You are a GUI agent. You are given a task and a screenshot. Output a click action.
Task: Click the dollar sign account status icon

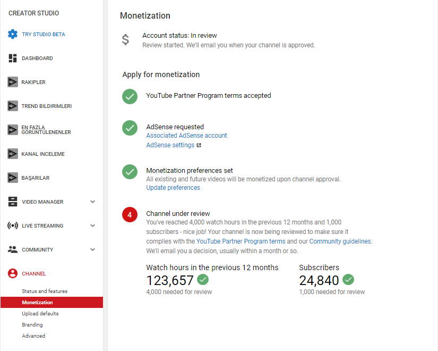tap(125, 39)
